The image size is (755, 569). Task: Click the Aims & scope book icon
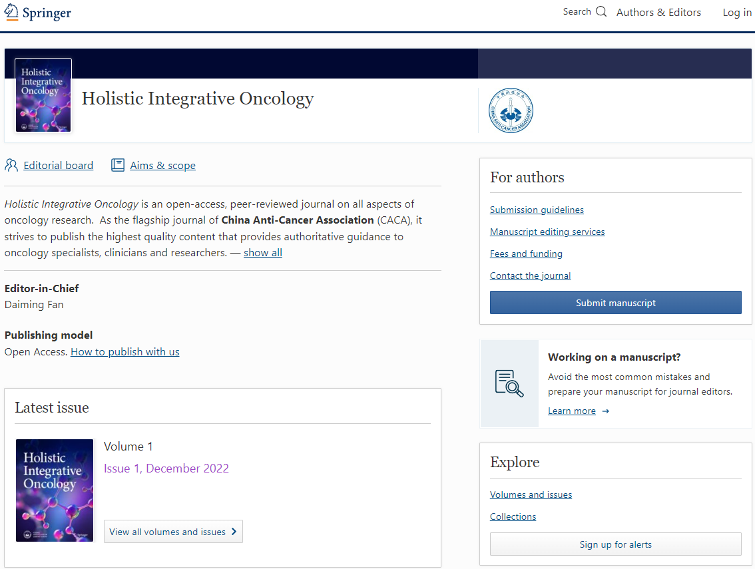pos(118,165)
